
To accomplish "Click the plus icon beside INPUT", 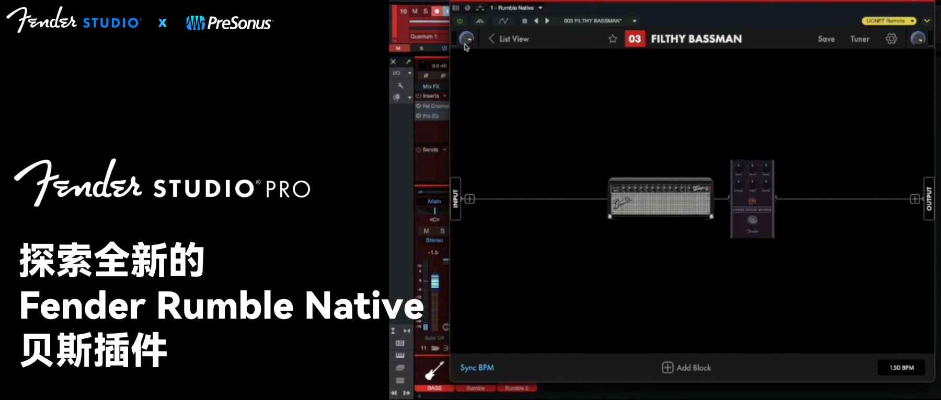I will 470,199.
